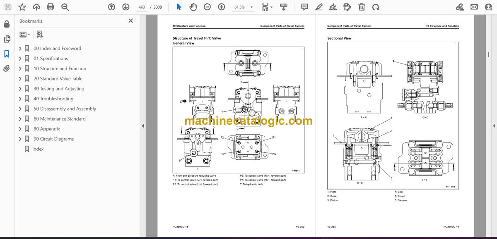The height and width of the screenshot is (239, 497).
Task: Expand the right tools pane arrow
Action: point(494,126)
